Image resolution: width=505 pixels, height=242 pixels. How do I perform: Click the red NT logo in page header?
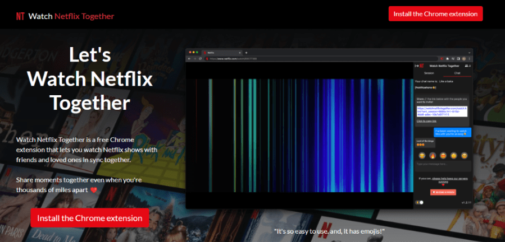[x=20, y=16]
